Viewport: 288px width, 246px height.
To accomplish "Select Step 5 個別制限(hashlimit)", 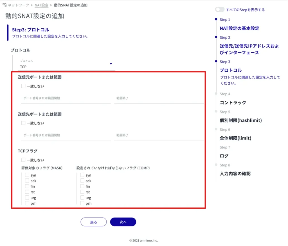I will click(x=240, y=120).
